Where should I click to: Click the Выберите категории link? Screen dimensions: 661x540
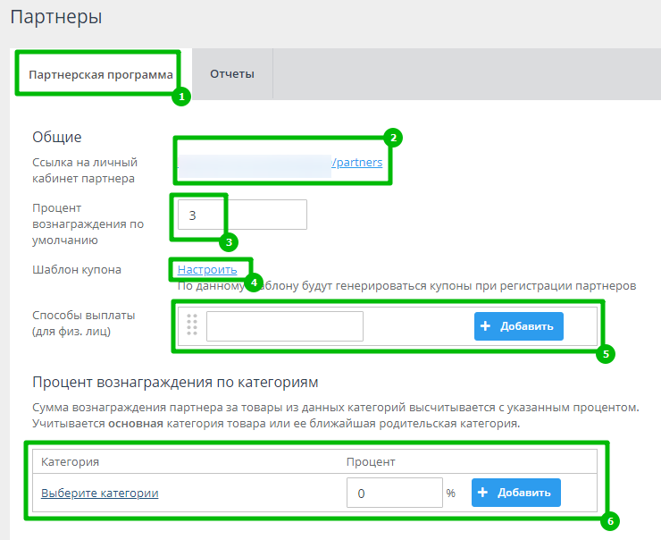point(100,493)
